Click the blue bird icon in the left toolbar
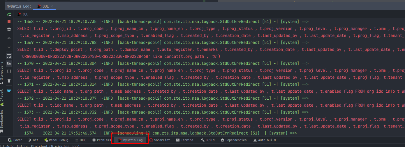 tap(9, 91)
